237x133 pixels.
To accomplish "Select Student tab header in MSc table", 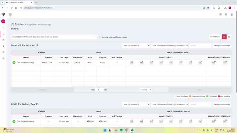I will [x=41, y=52].
